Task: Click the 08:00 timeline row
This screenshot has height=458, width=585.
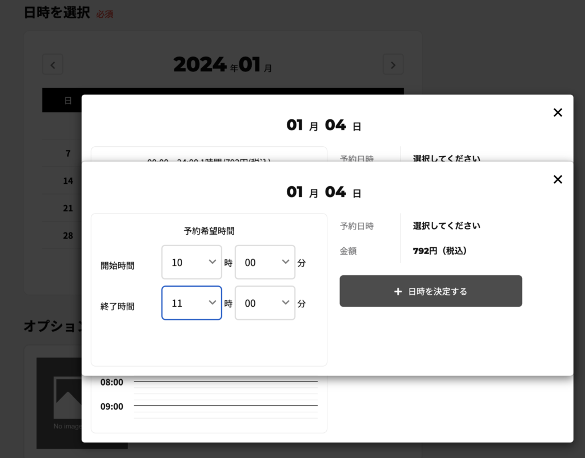Action: (x=225, y=381)
